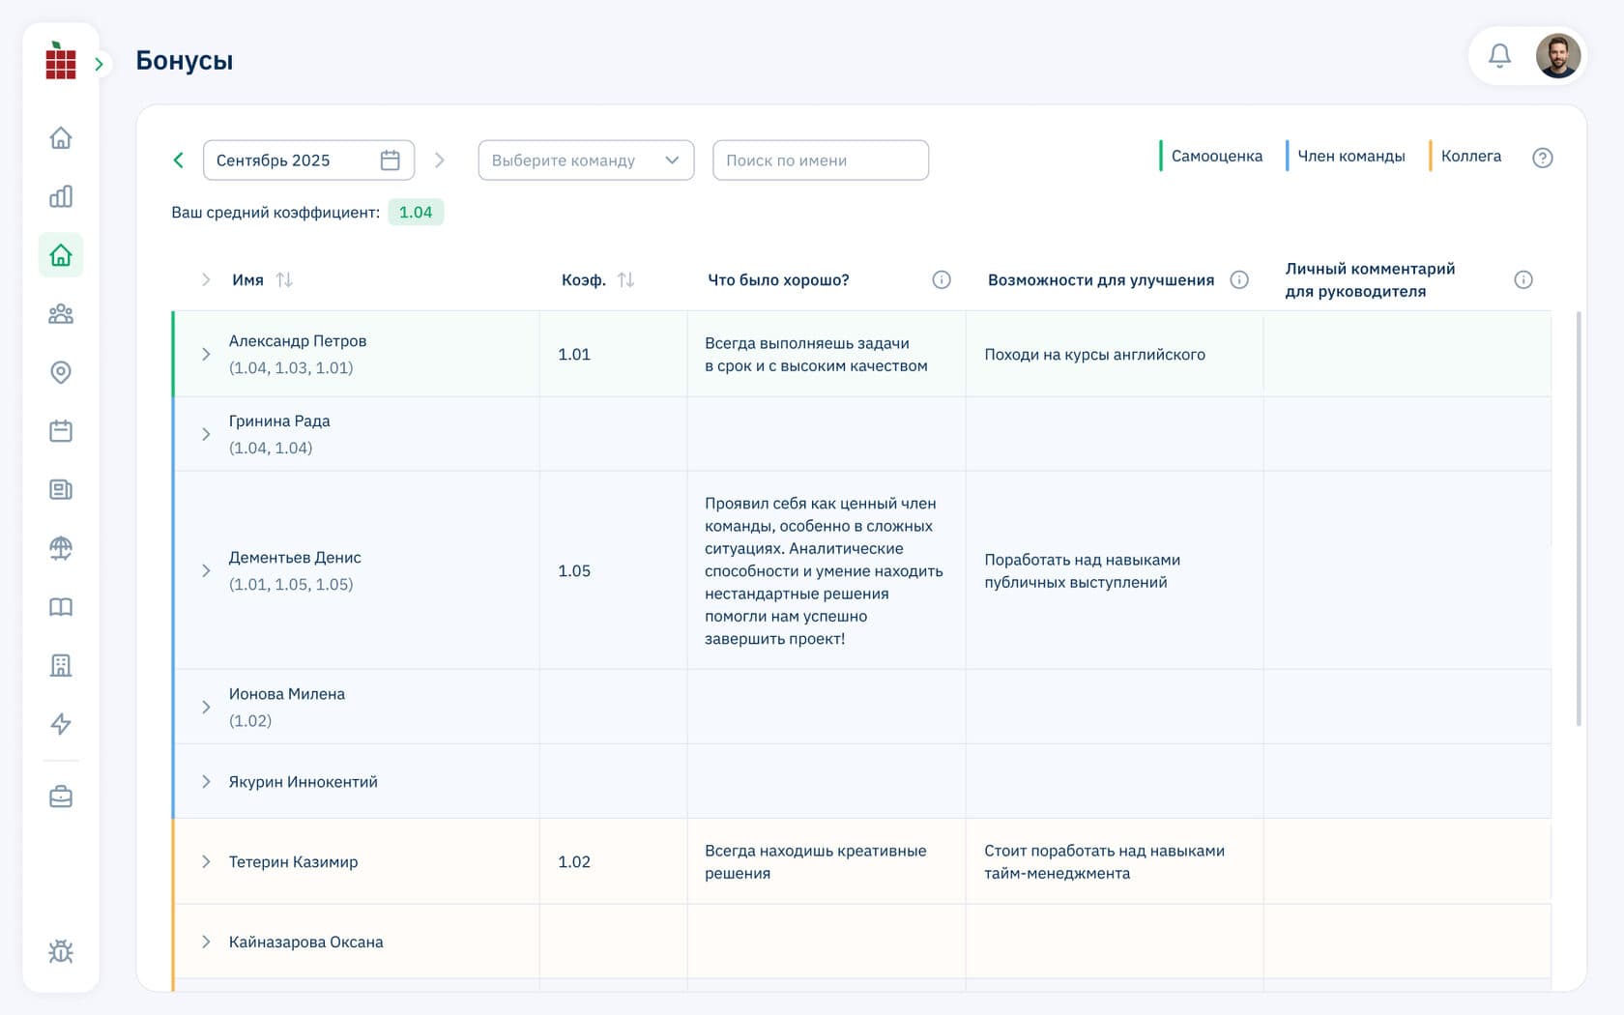Expand the Якурин Иннокентий row

tap(206, 781)
